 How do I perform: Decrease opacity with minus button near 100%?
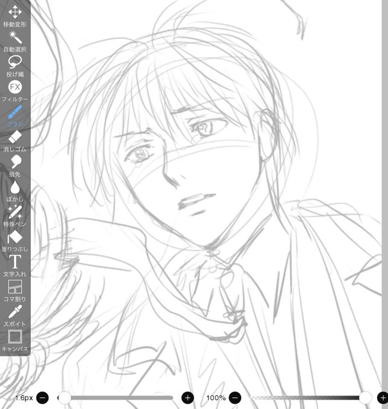pos(235,398)
